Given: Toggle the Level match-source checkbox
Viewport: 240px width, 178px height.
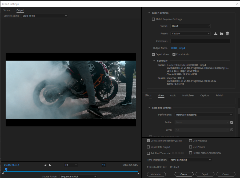Looking at the screenshot, I should point(232,130).
